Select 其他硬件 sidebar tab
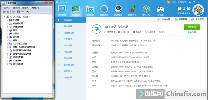This screenshot has width=208, height=100. (70, 71)
